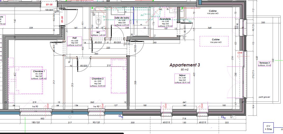Select the dashed bed outline in Chambre 2
The width and height of the screenshot is (283, 134).
pyautogui.click(x=119, y=76)
